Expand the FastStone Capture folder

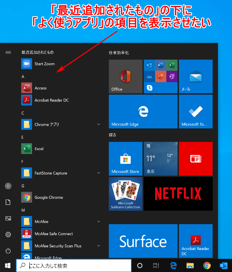(99, 173)
